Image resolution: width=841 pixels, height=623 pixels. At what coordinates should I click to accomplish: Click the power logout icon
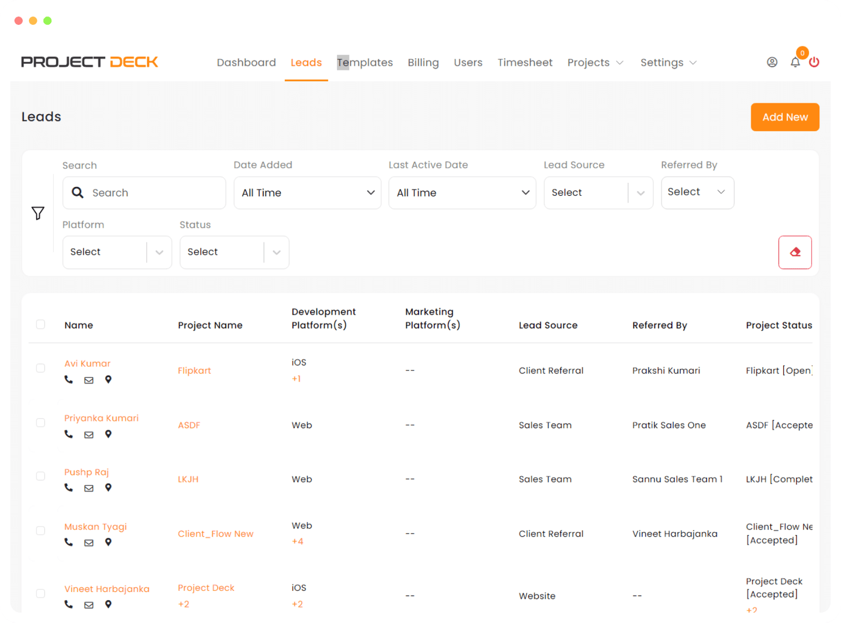pyautogui.click(x=814, y=63)
